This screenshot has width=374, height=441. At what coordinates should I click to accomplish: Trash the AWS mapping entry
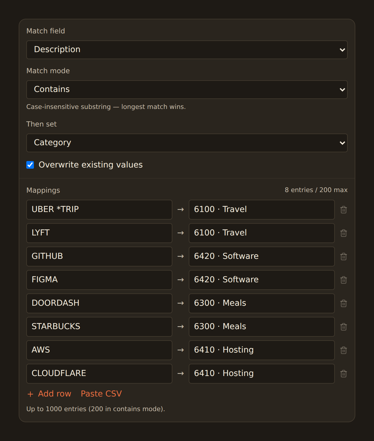344,350
